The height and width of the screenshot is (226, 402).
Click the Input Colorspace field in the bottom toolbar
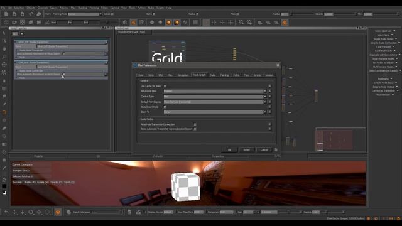click(107, 212)
